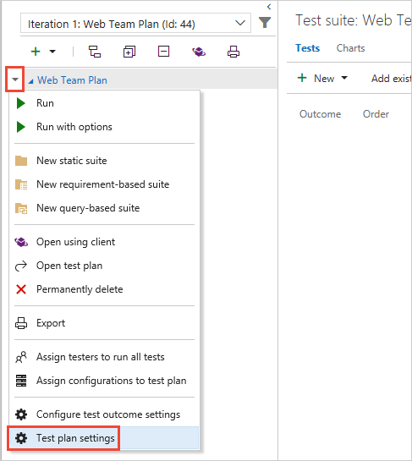The height and width of the screenshot is (461, 412).
Task: Click the print export toolbar icon
Action: pos(233,52)
